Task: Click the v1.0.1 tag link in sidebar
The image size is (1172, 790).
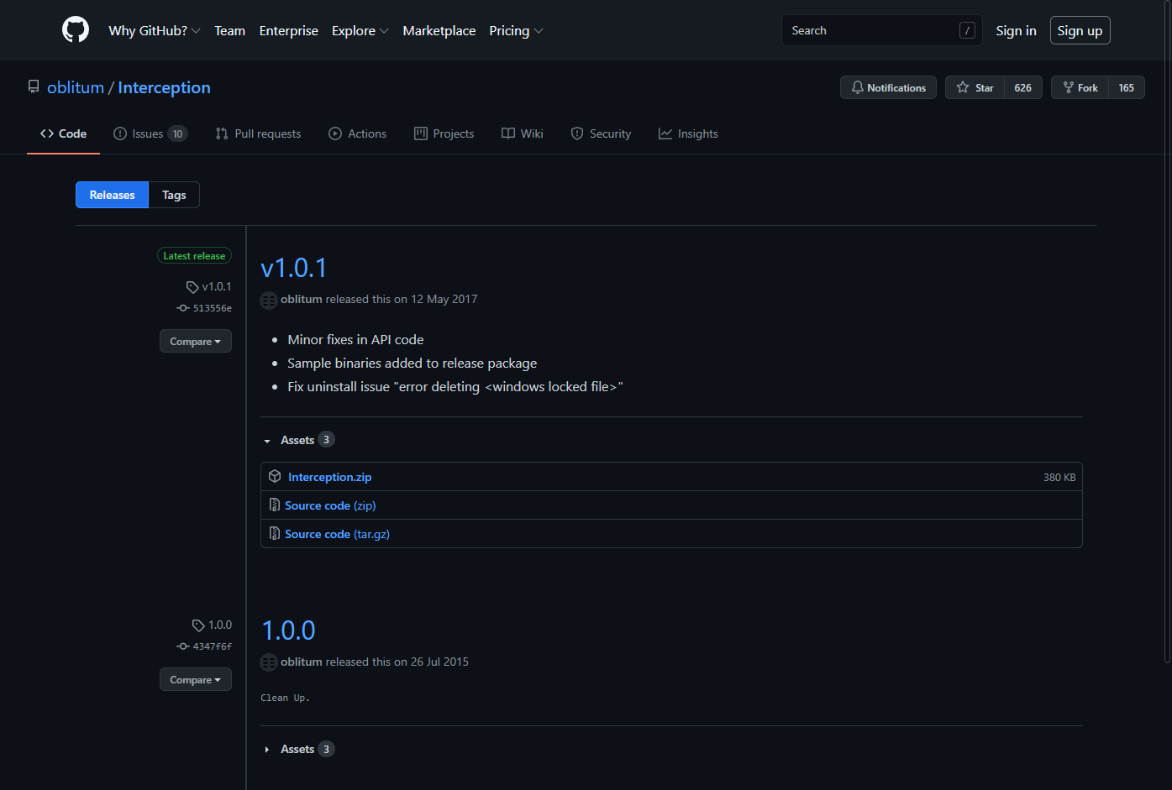Action: tap(217, 286)
